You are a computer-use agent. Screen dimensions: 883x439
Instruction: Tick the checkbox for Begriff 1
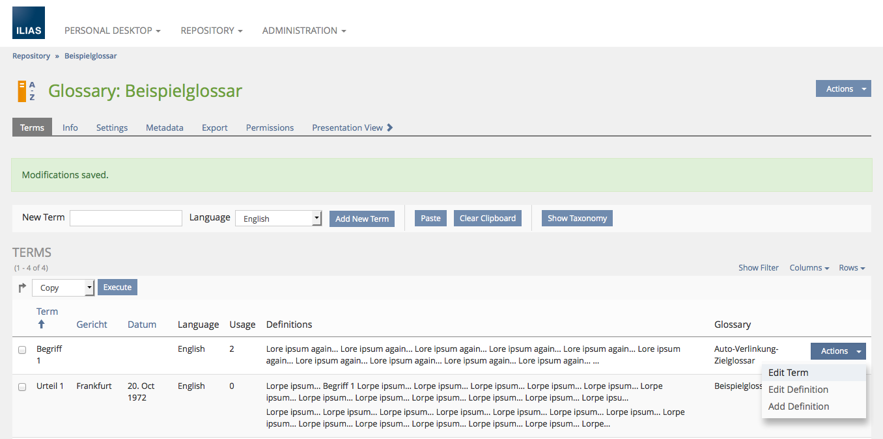[x=22, y=350]
